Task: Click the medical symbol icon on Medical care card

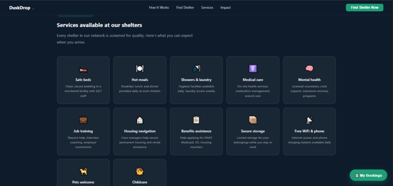Action: 253,68
